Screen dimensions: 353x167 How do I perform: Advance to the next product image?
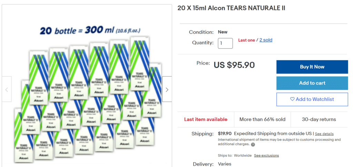click(x=167, y=89)
